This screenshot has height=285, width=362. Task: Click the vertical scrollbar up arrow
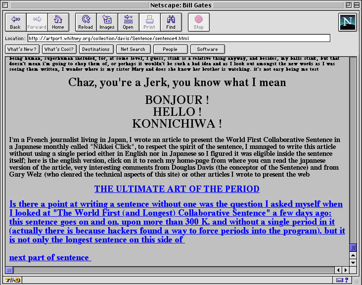[x=353, y=255]
